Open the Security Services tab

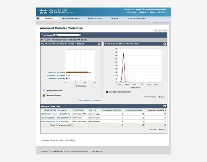[94, 18]
